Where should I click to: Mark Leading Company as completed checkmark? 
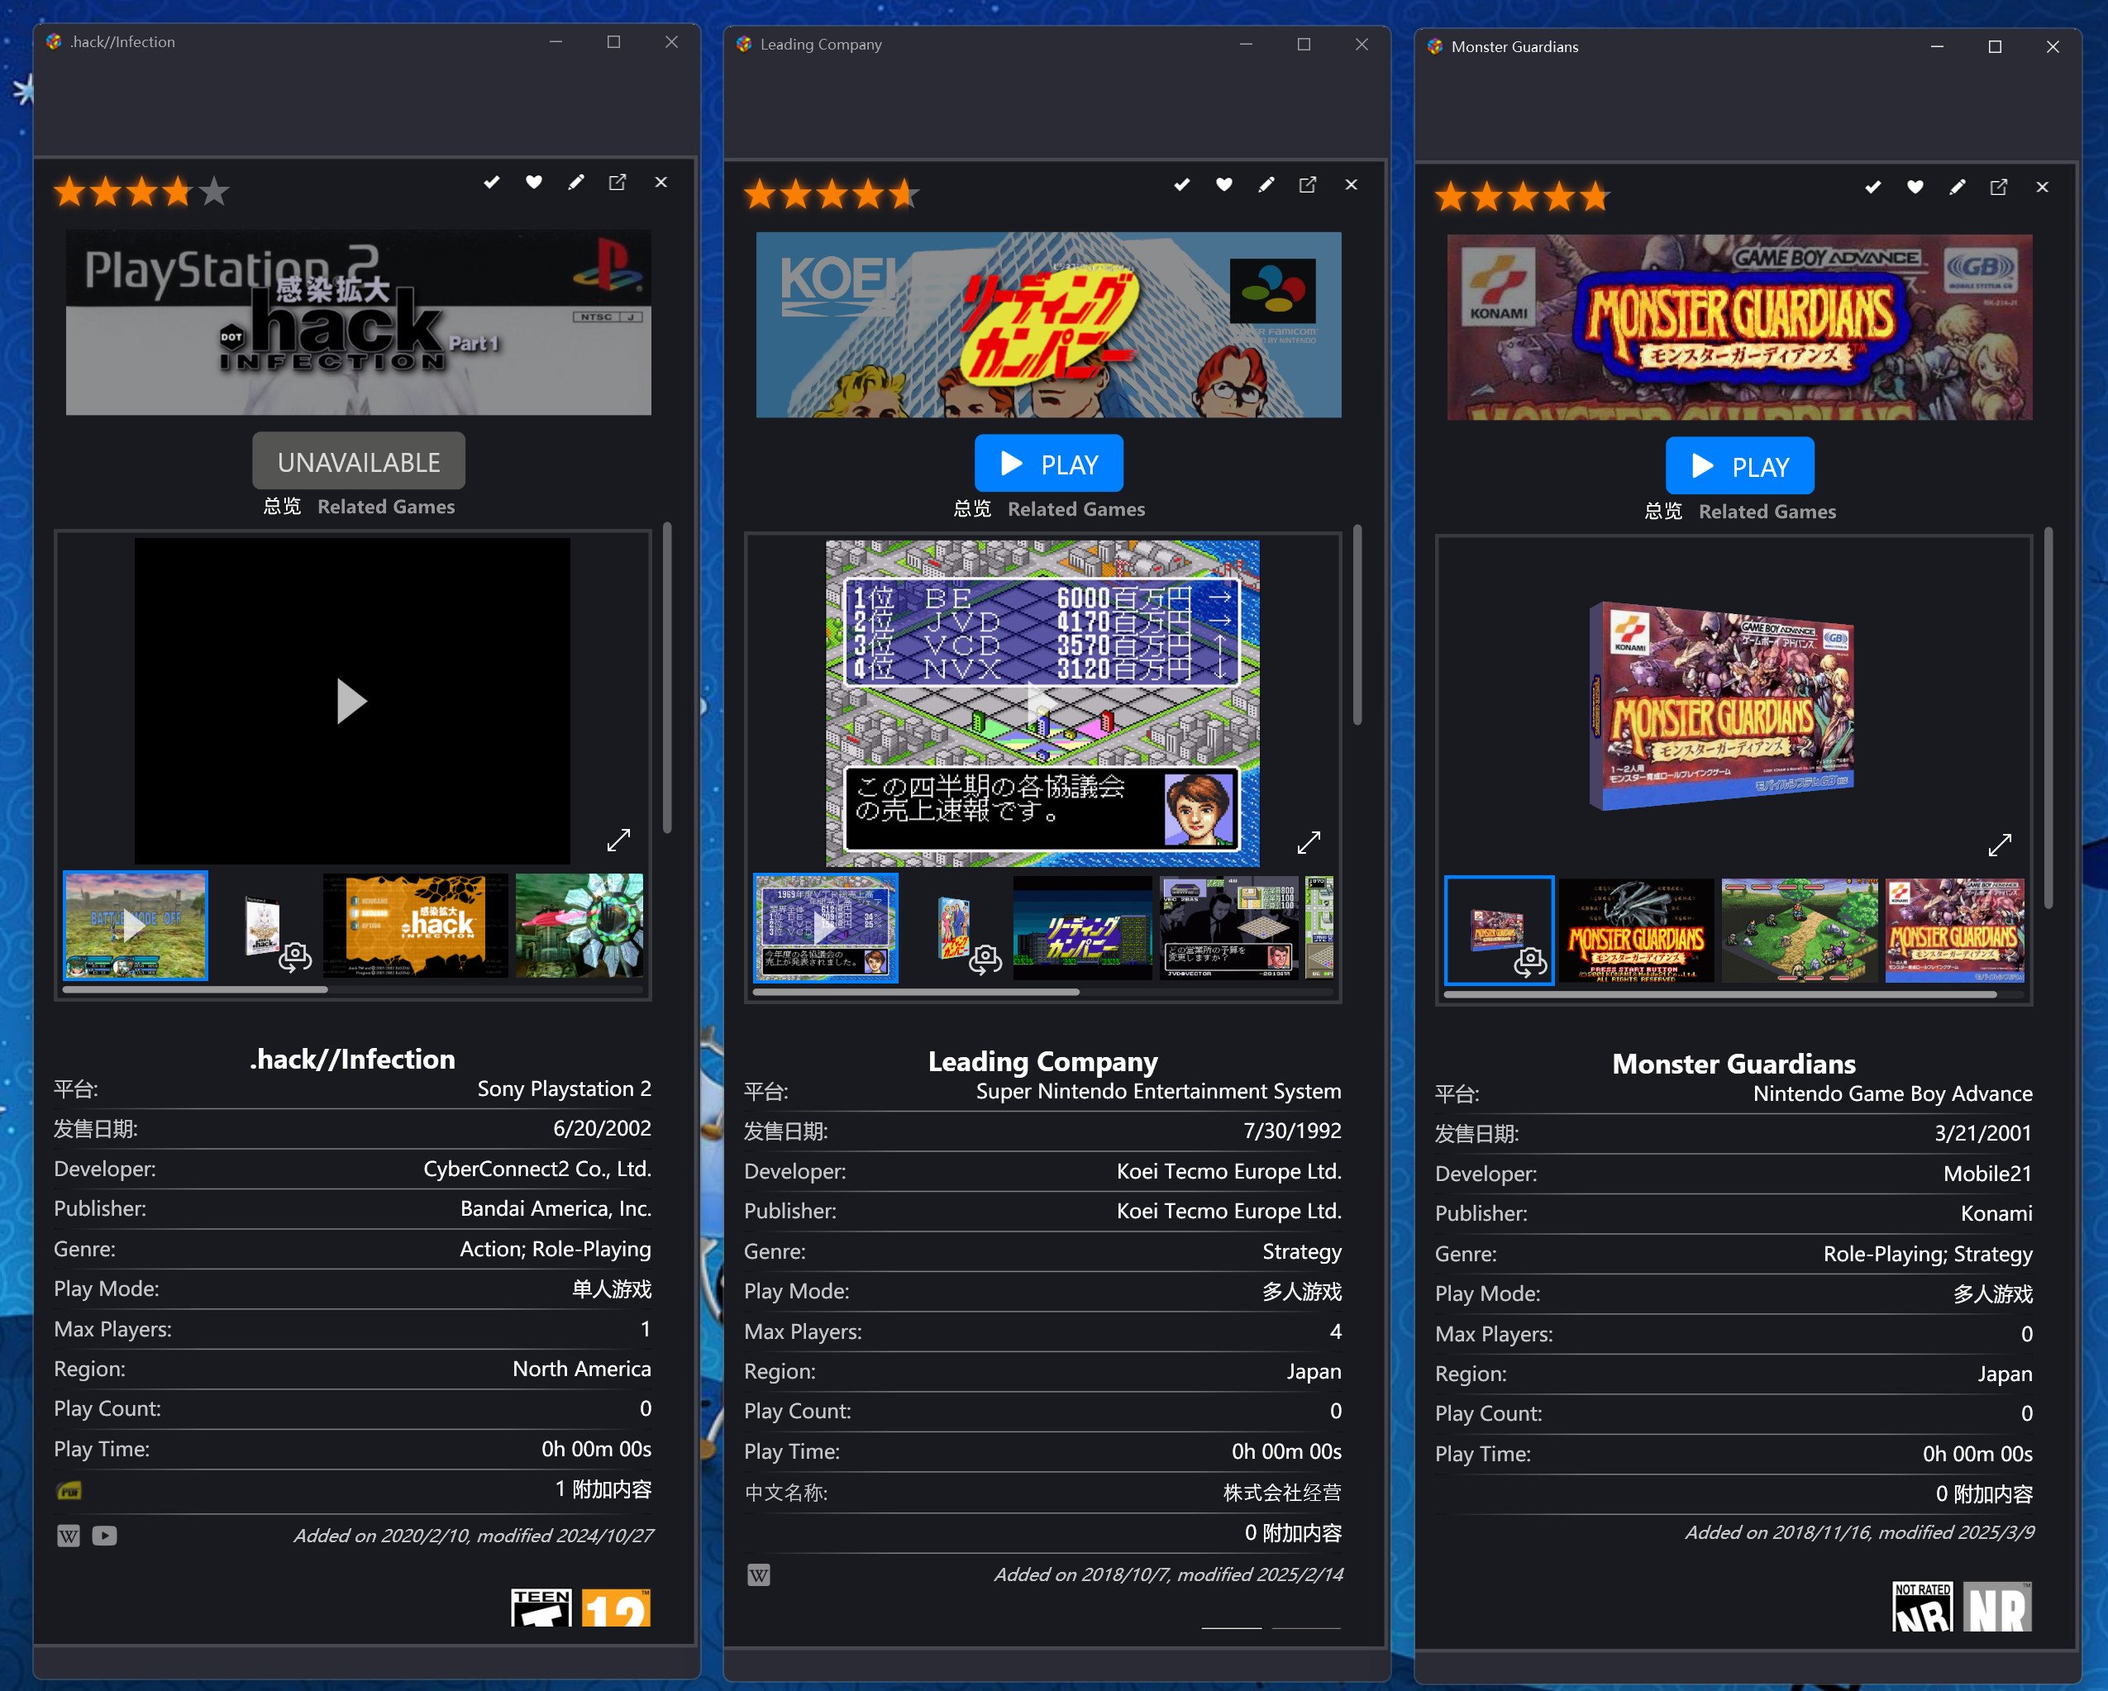point(1182,185)
